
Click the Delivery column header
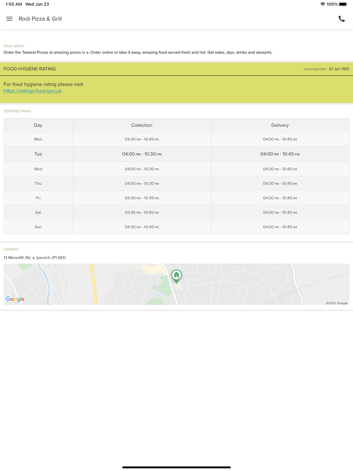click(x=280, y=125)
